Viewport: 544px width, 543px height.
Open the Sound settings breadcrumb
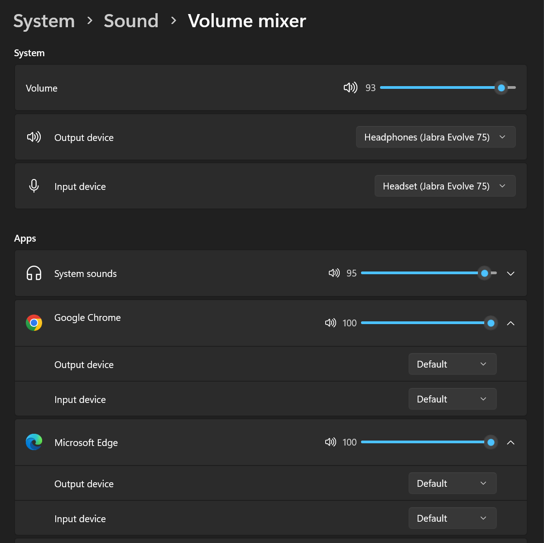point(131,20)
